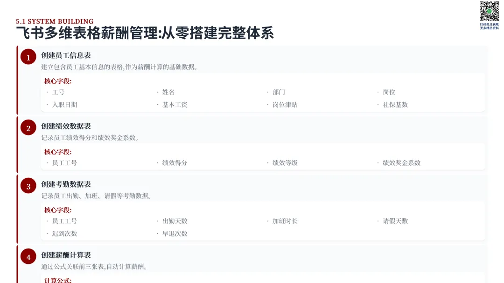Click the '核心字段:' label under 创建考勤数据表
The height and width of the screenshot is (283, 504).
58,210
